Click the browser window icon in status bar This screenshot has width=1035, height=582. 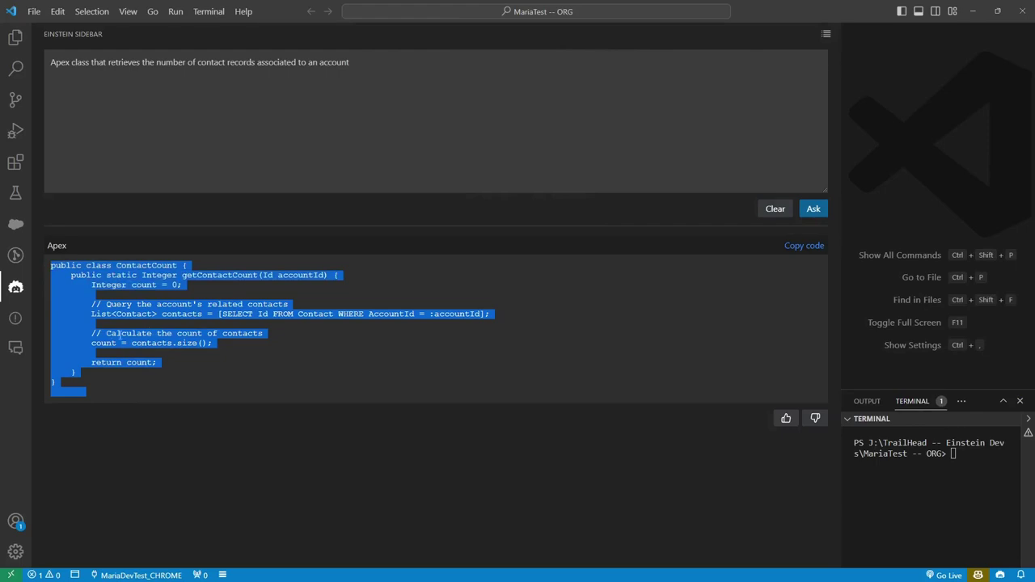click(75, 575)
